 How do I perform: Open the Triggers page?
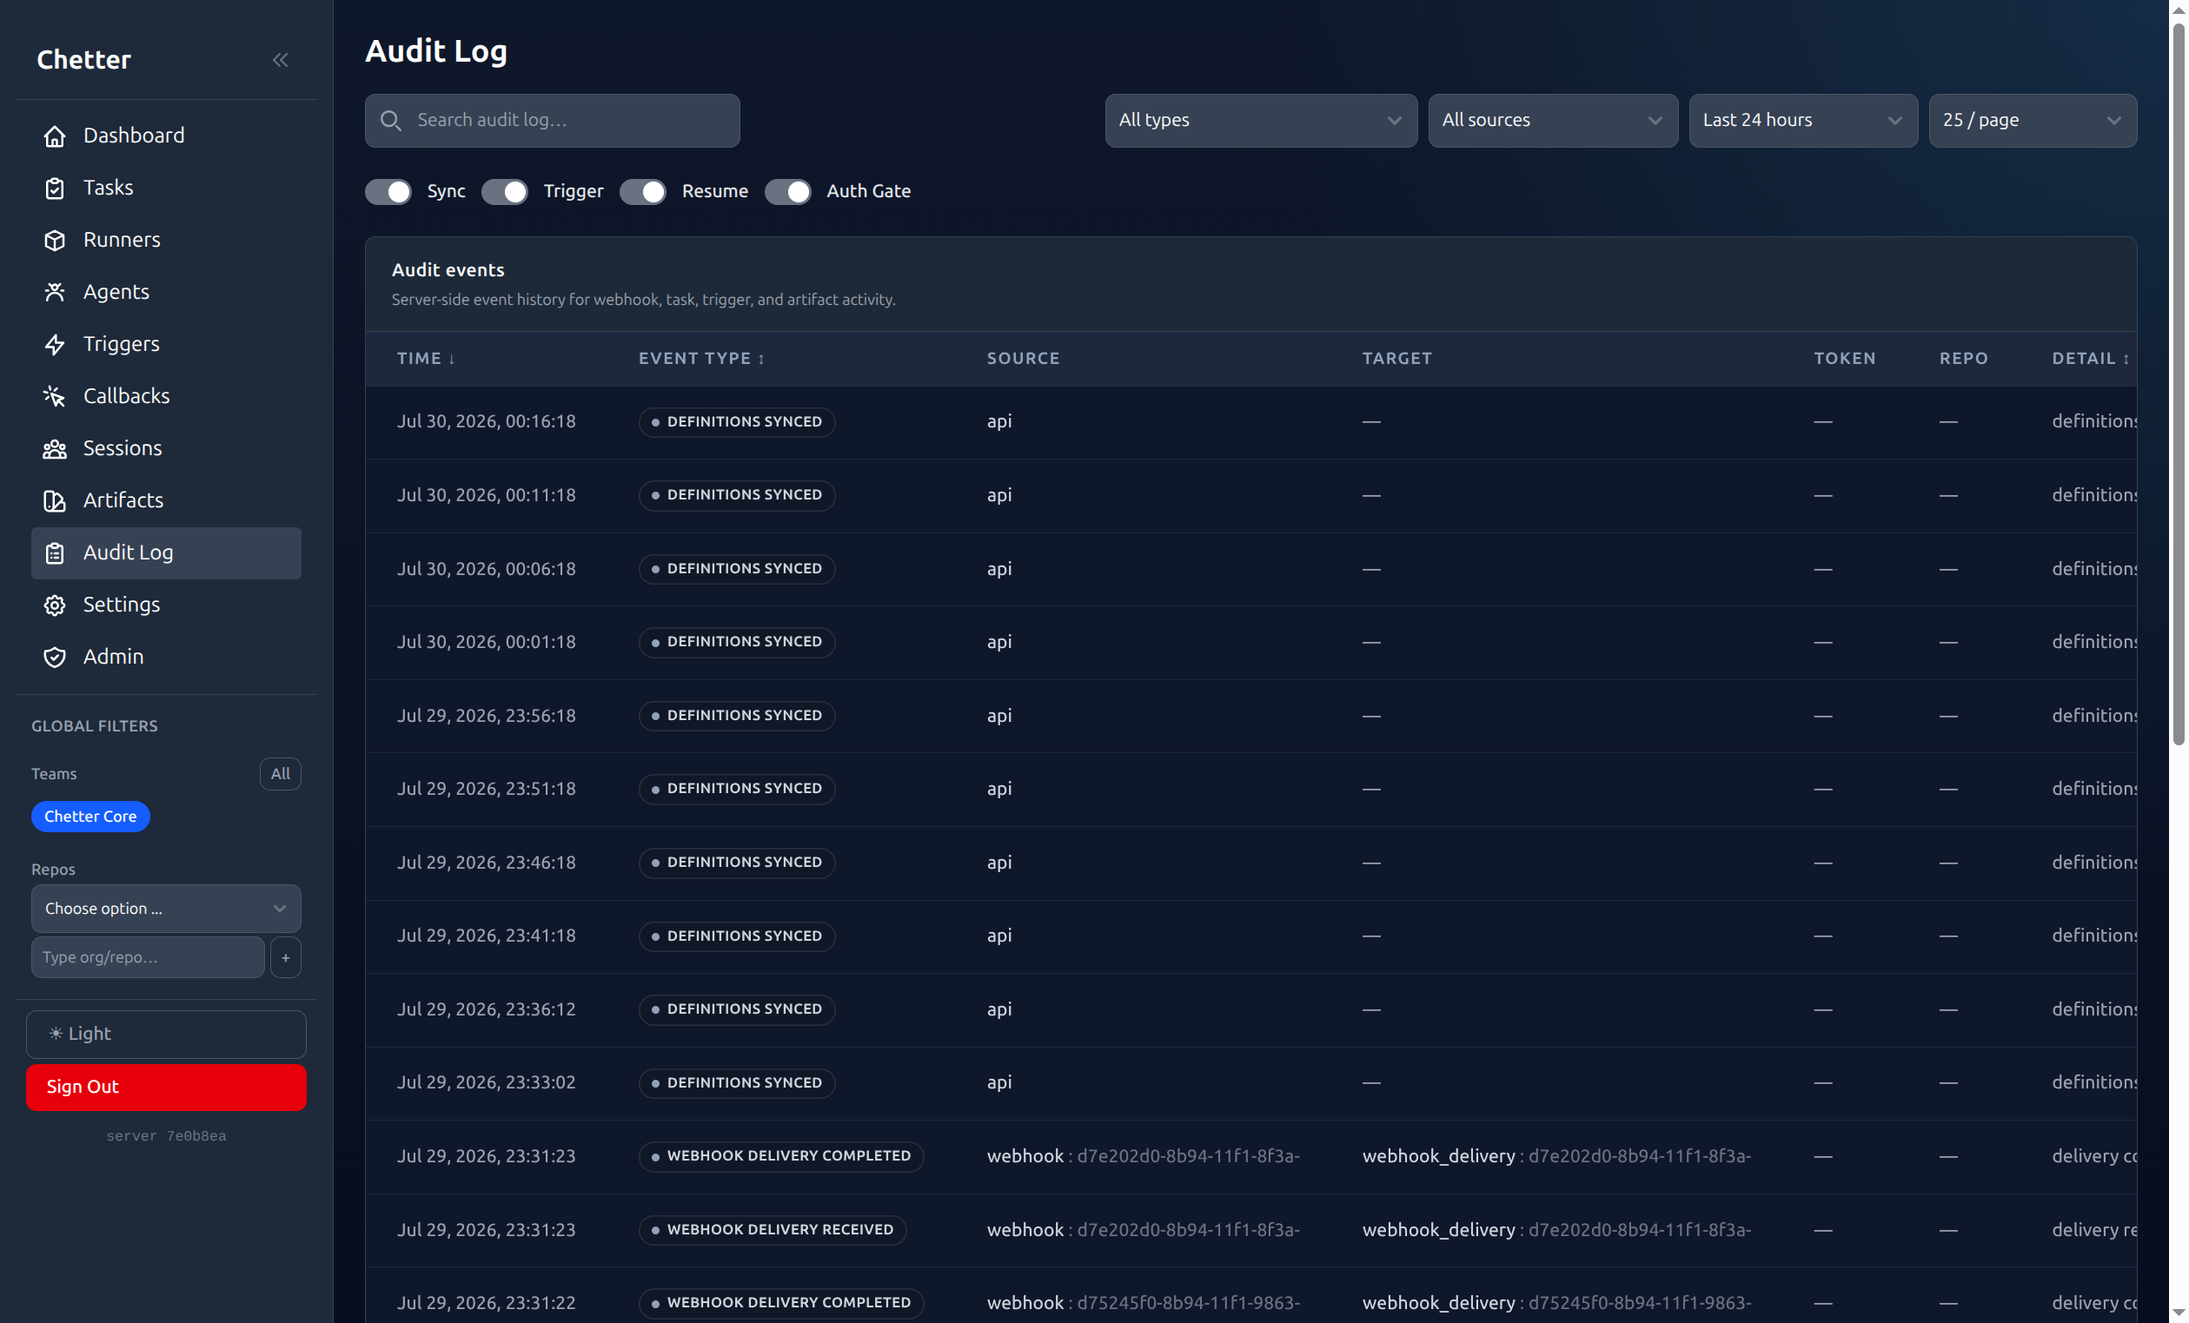tap(166, 345)
